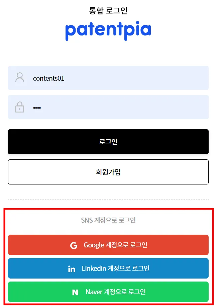This screenshot has width=222, height=308.
Task: Click the Linkedin 계정으로 로그인 text label
Action: (115, 268)
